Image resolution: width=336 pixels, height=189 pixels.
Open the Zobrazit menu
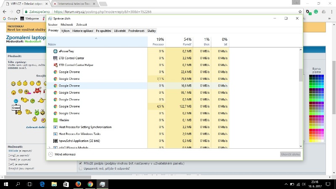pyautogui.click(x=81, y=24)
